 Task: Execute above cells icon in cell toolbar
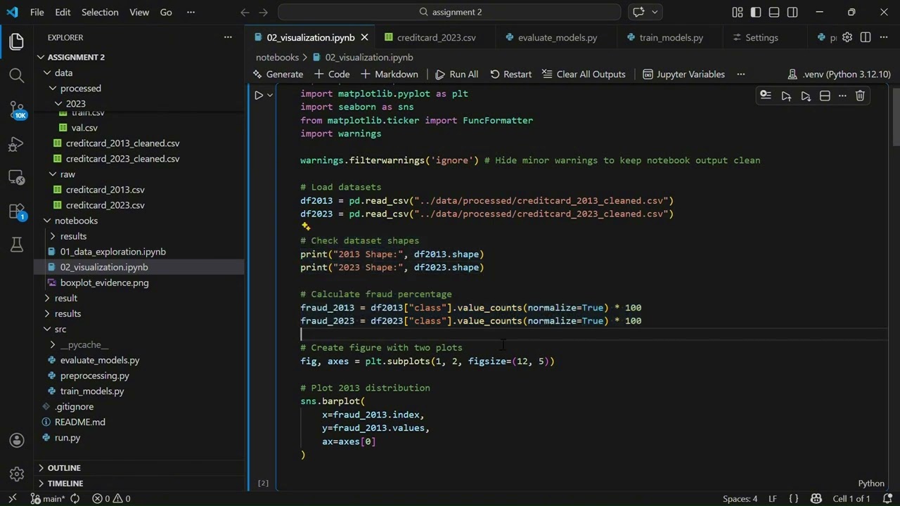click(x=786, y=96)
